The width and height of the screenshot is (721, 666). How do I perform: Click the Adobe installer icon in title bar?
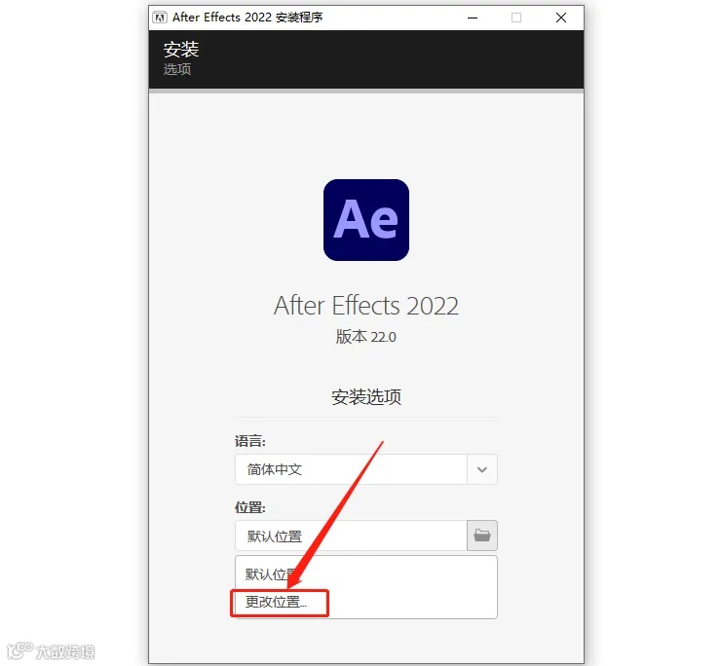[x=160, y=18]
